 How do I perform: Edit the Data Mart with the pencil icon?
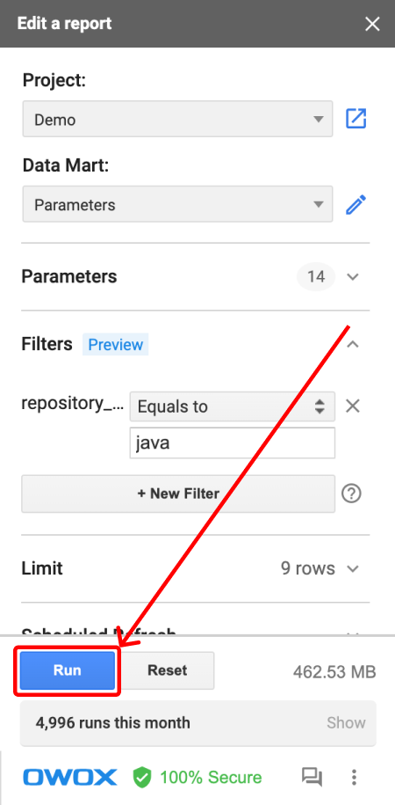click(x=355, y=205)
